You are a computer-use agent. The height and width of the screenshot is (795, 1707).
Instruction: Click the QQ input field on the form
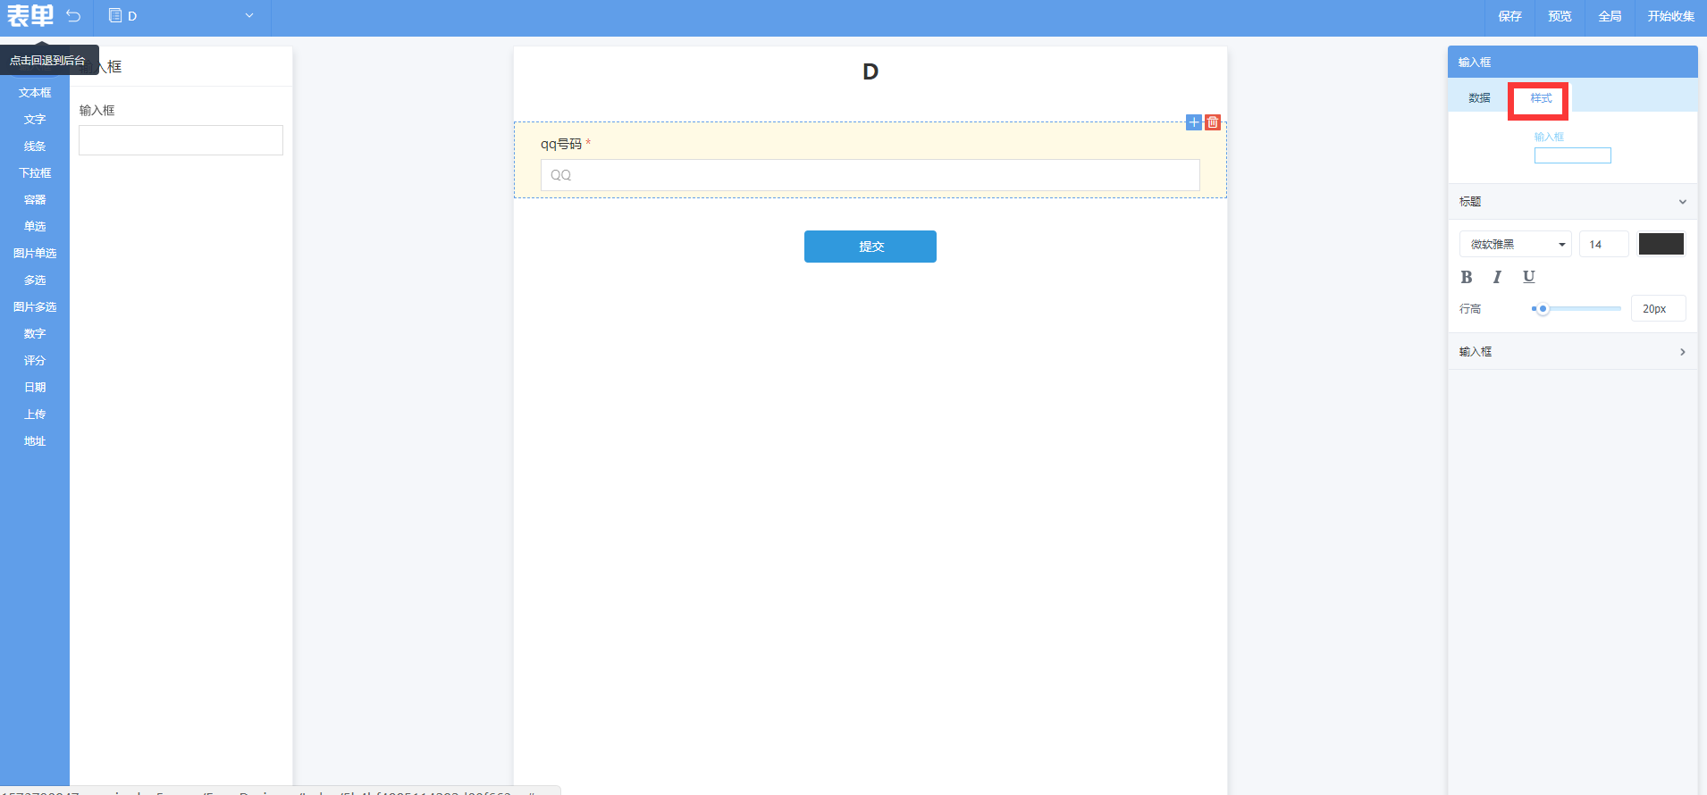[x=870, y=175]
